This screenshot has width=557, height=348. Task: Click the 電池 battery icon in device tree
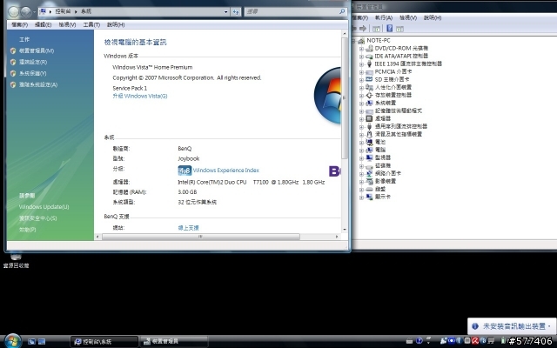tap(369, 142)
